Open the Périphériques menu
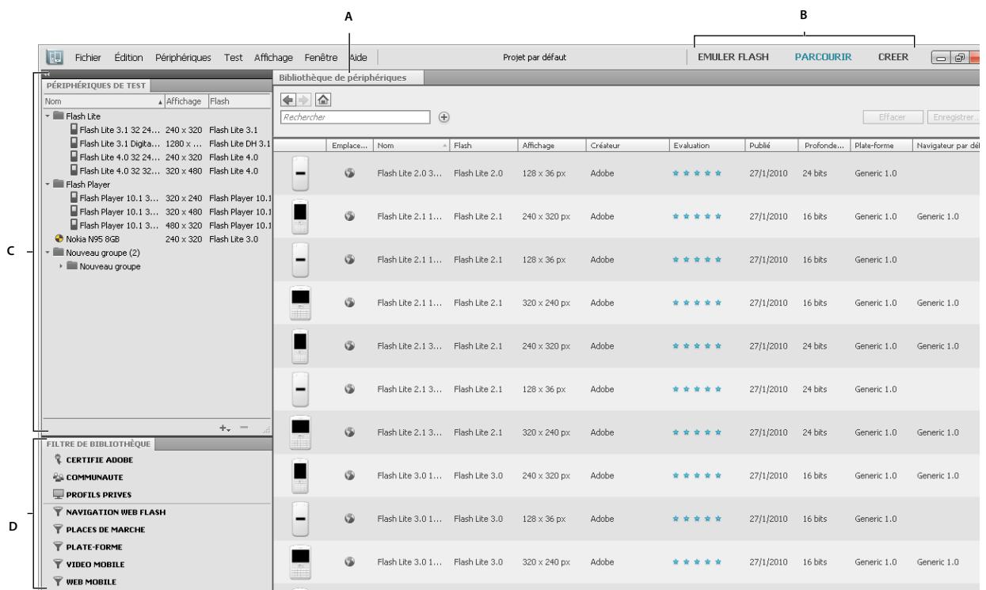The width and height of the screenshot is (986, 590). click(x=184, y=58)
